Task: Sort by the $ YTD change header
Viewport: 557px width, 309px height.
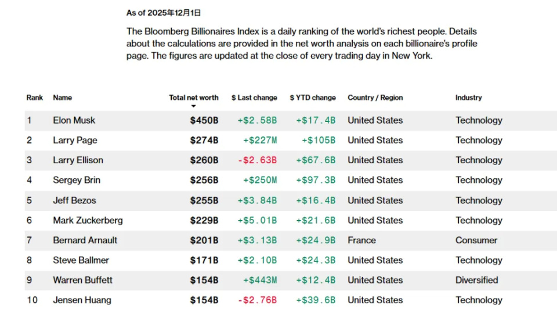Action: tap(313, 98)
